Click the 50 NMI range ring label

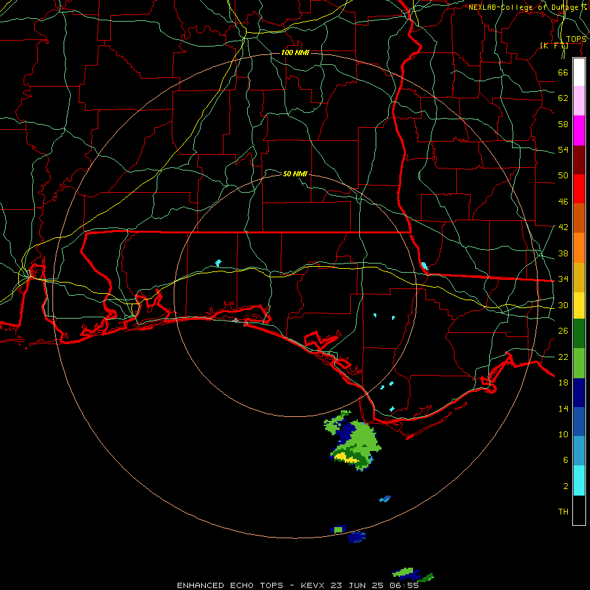[295, 174]
